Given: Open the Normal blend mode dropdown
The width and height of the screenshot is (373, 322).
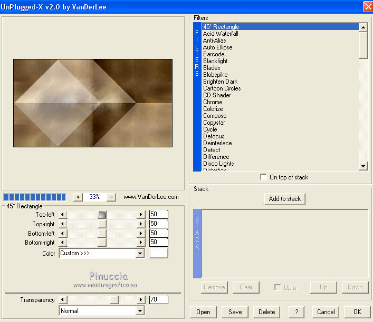Looking at the screenshot, I should tap(102, 311).
